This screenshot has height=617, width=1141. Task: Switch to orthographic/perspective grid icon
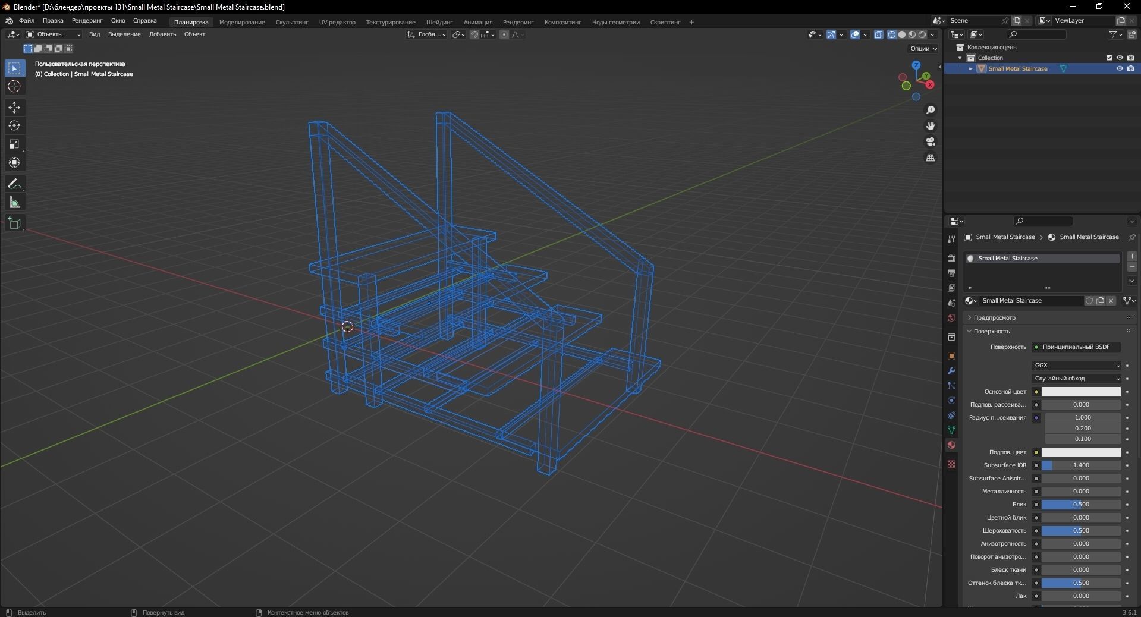[931, 158]
